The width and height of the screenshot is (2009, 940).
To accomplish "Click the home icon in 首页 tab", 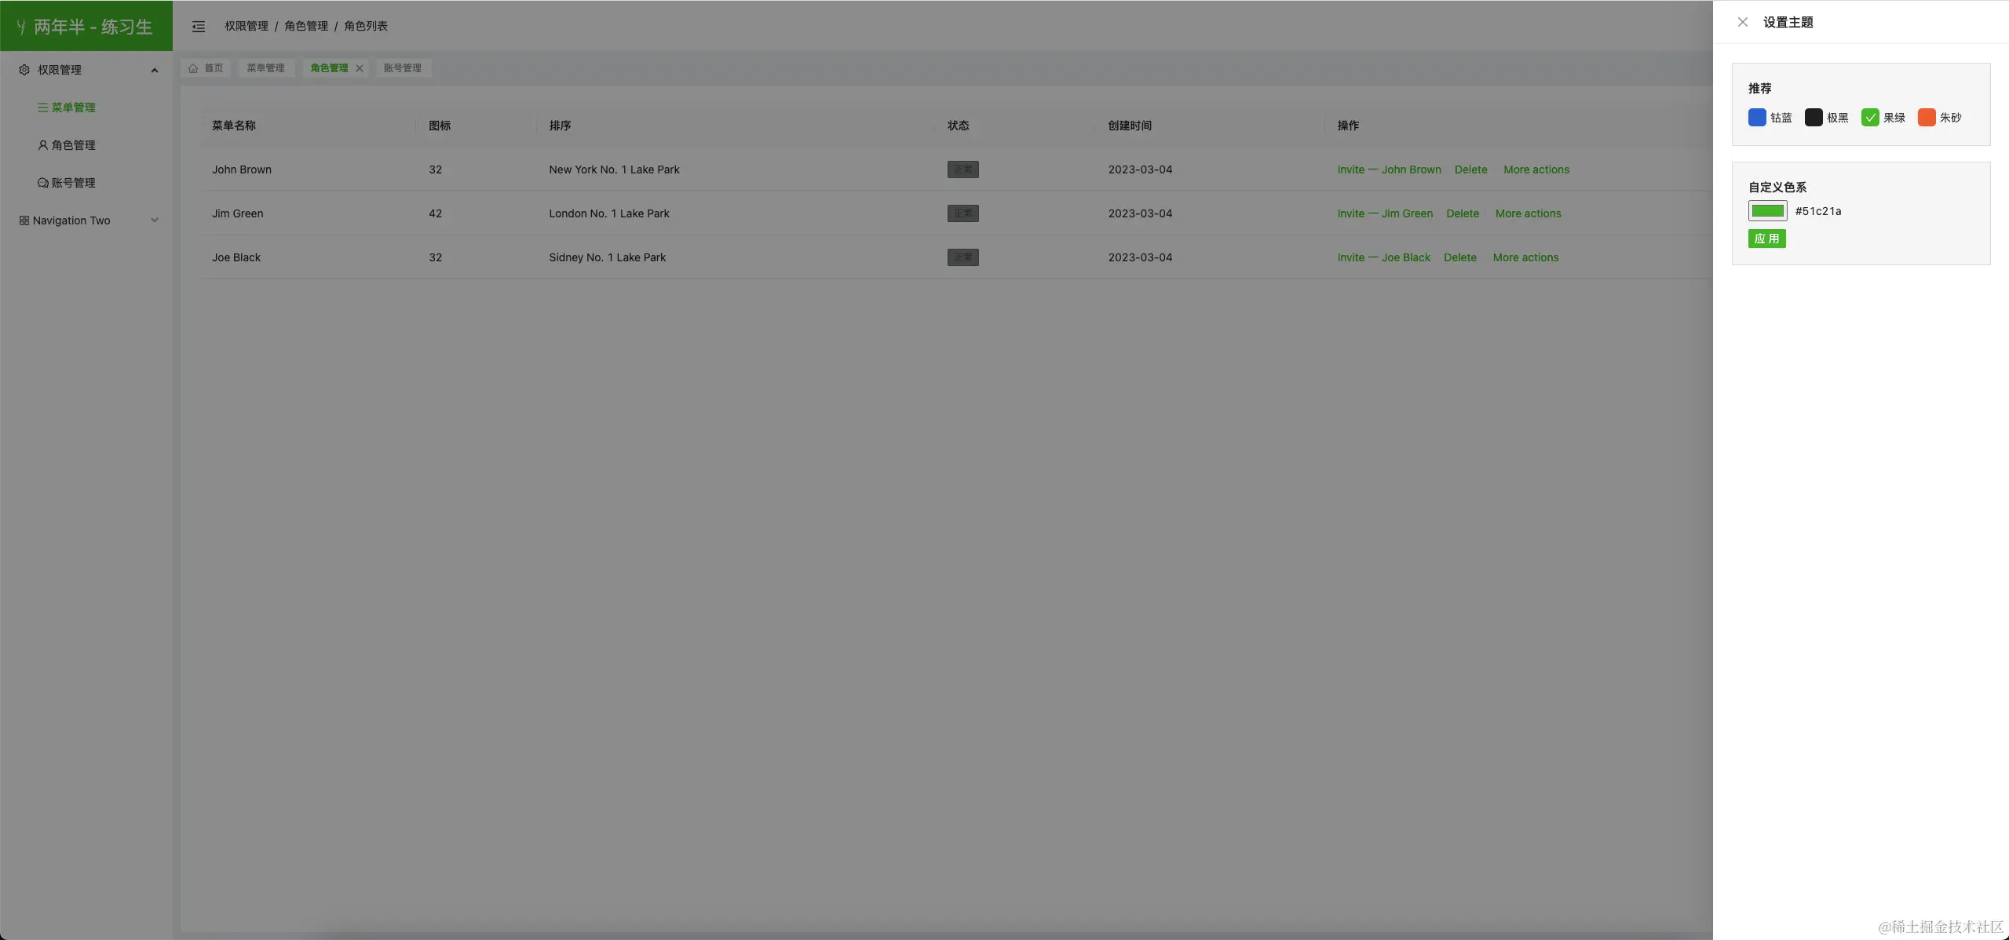I will tap(193, 68).
